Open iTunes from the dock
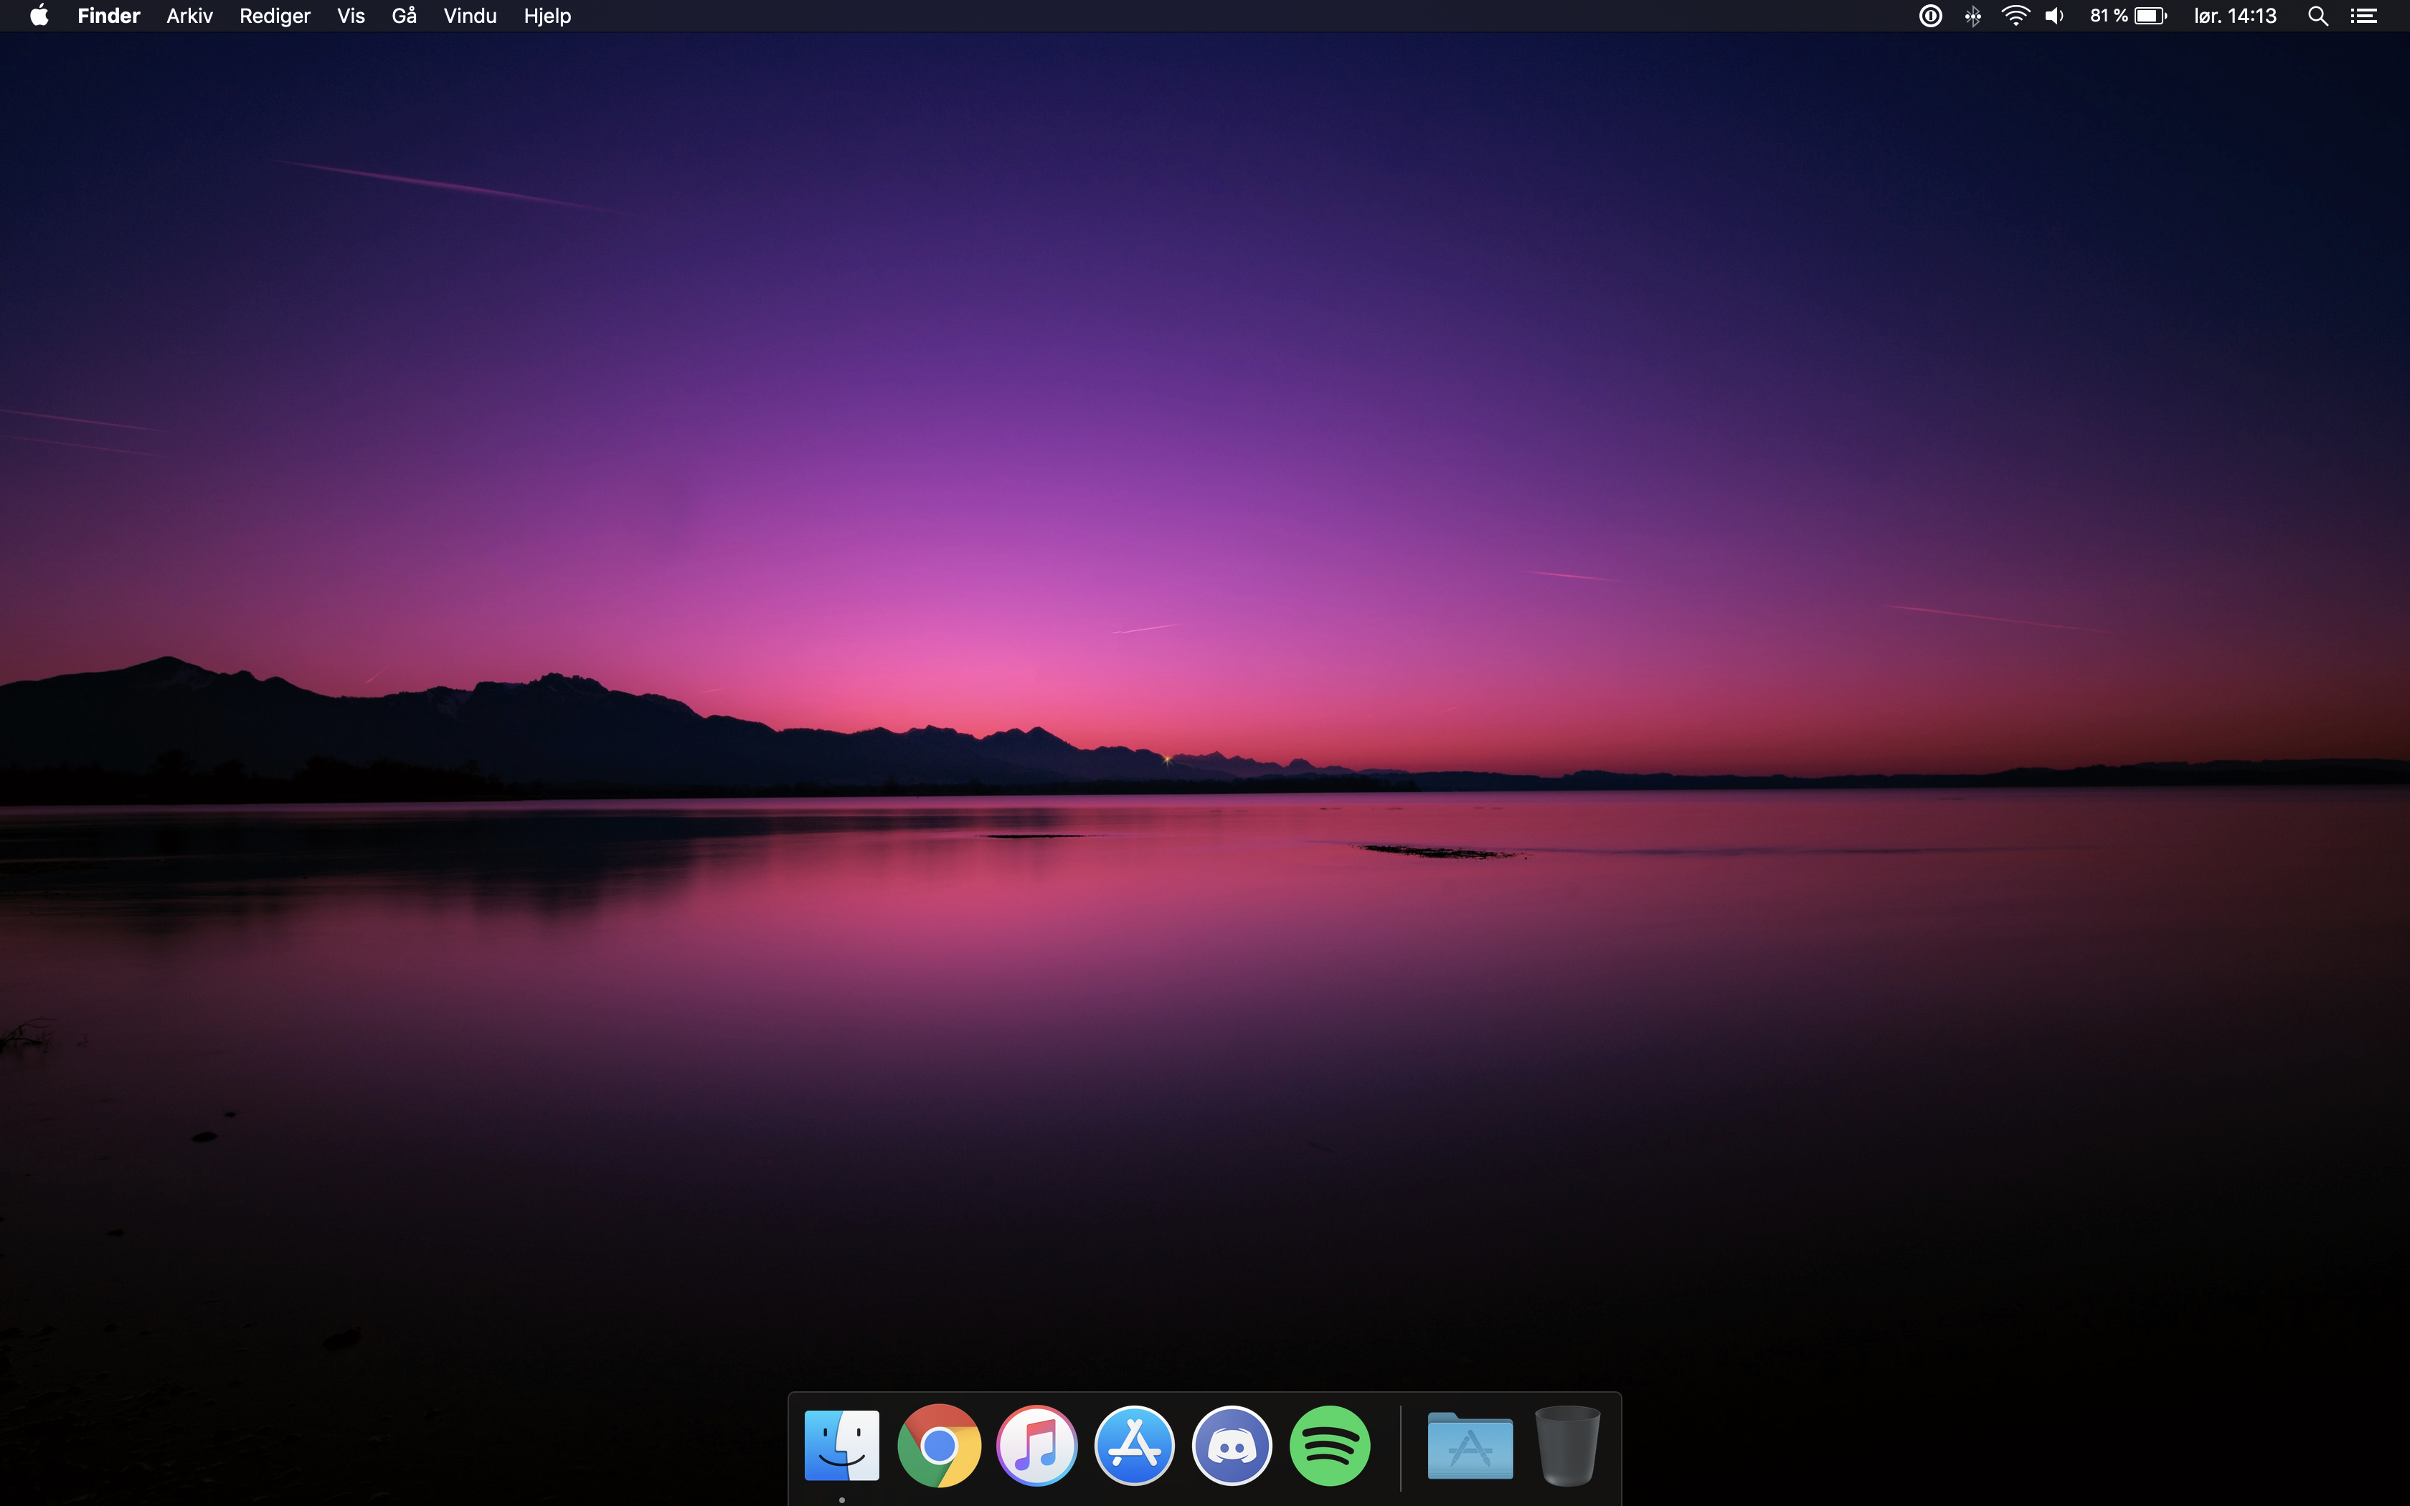2410x1506 pixels. point(1036,1445)
